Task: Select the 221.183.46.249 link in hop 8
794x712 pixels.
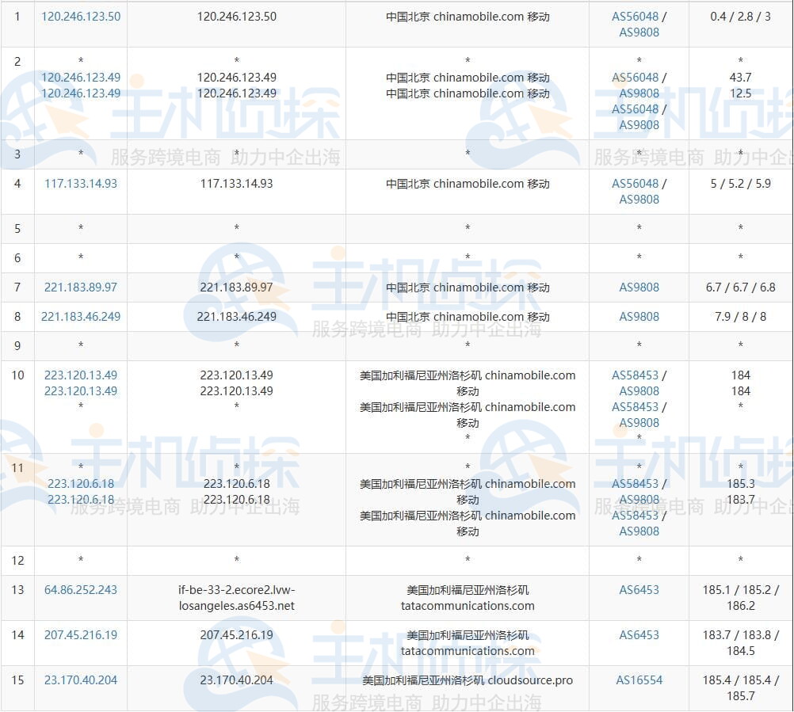Action: 80,316
